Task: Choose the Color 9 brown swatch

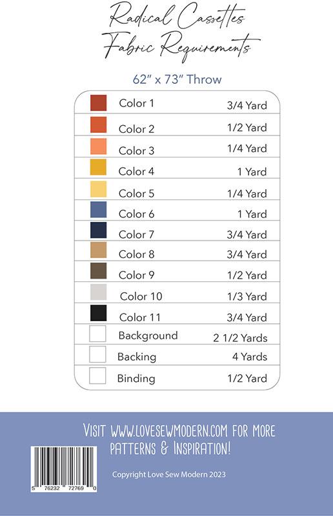Action: (98, 271)
